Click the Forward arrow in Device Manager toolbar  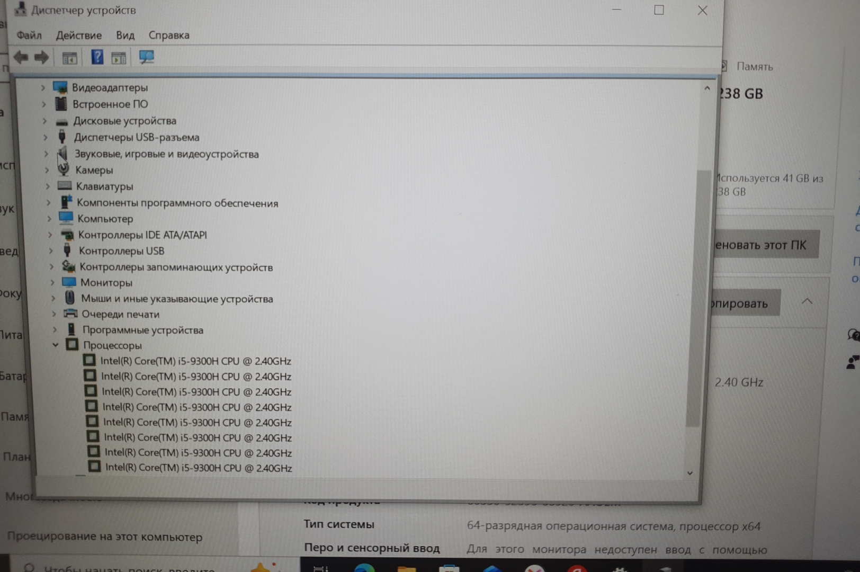[41, 57]
